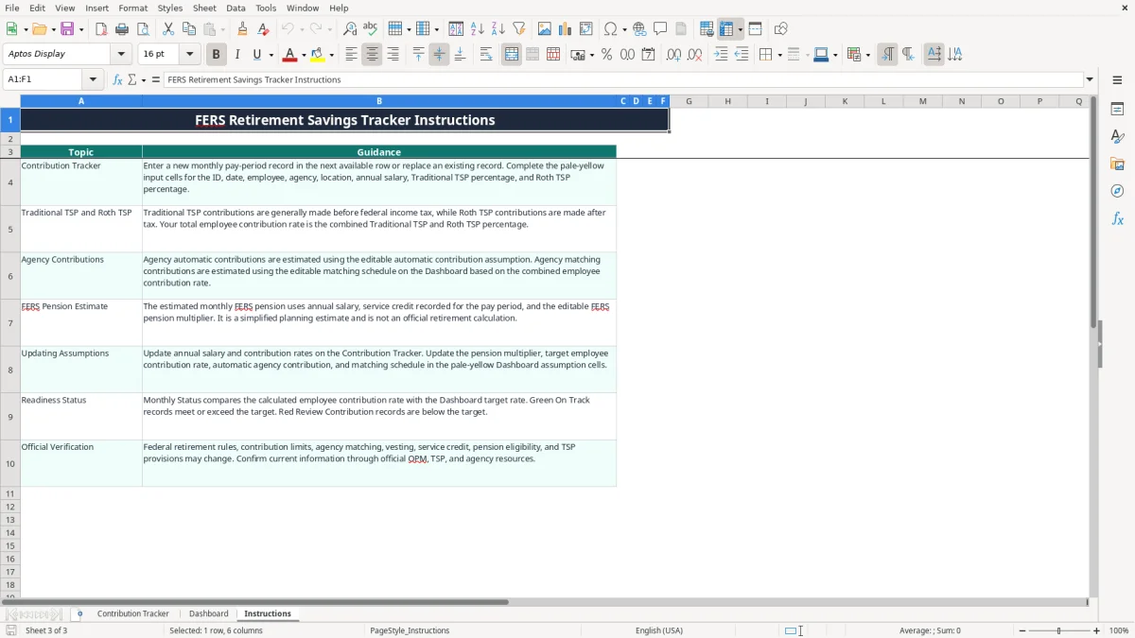Select row 12 header
This screenshot has height=638, width=1135.
(10, 507)
